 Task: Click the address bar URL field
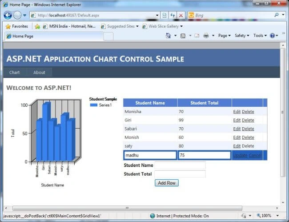coord(92,15)
